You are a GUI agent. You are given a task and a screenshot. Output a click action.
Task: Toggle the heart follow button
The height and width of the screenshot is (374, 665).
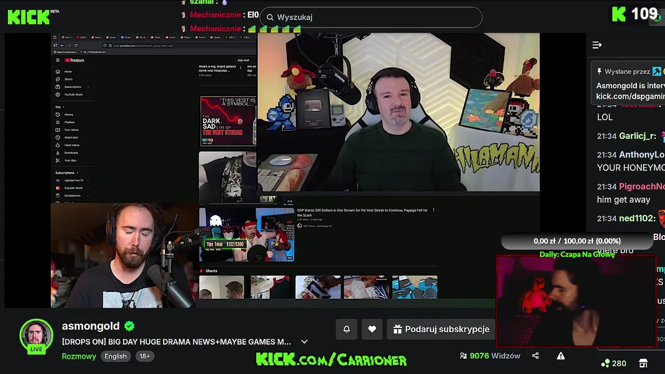372,329
